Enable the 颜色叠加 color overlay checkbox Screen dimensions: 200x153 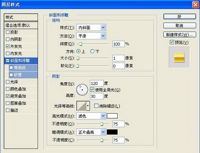tap(8, 89)
